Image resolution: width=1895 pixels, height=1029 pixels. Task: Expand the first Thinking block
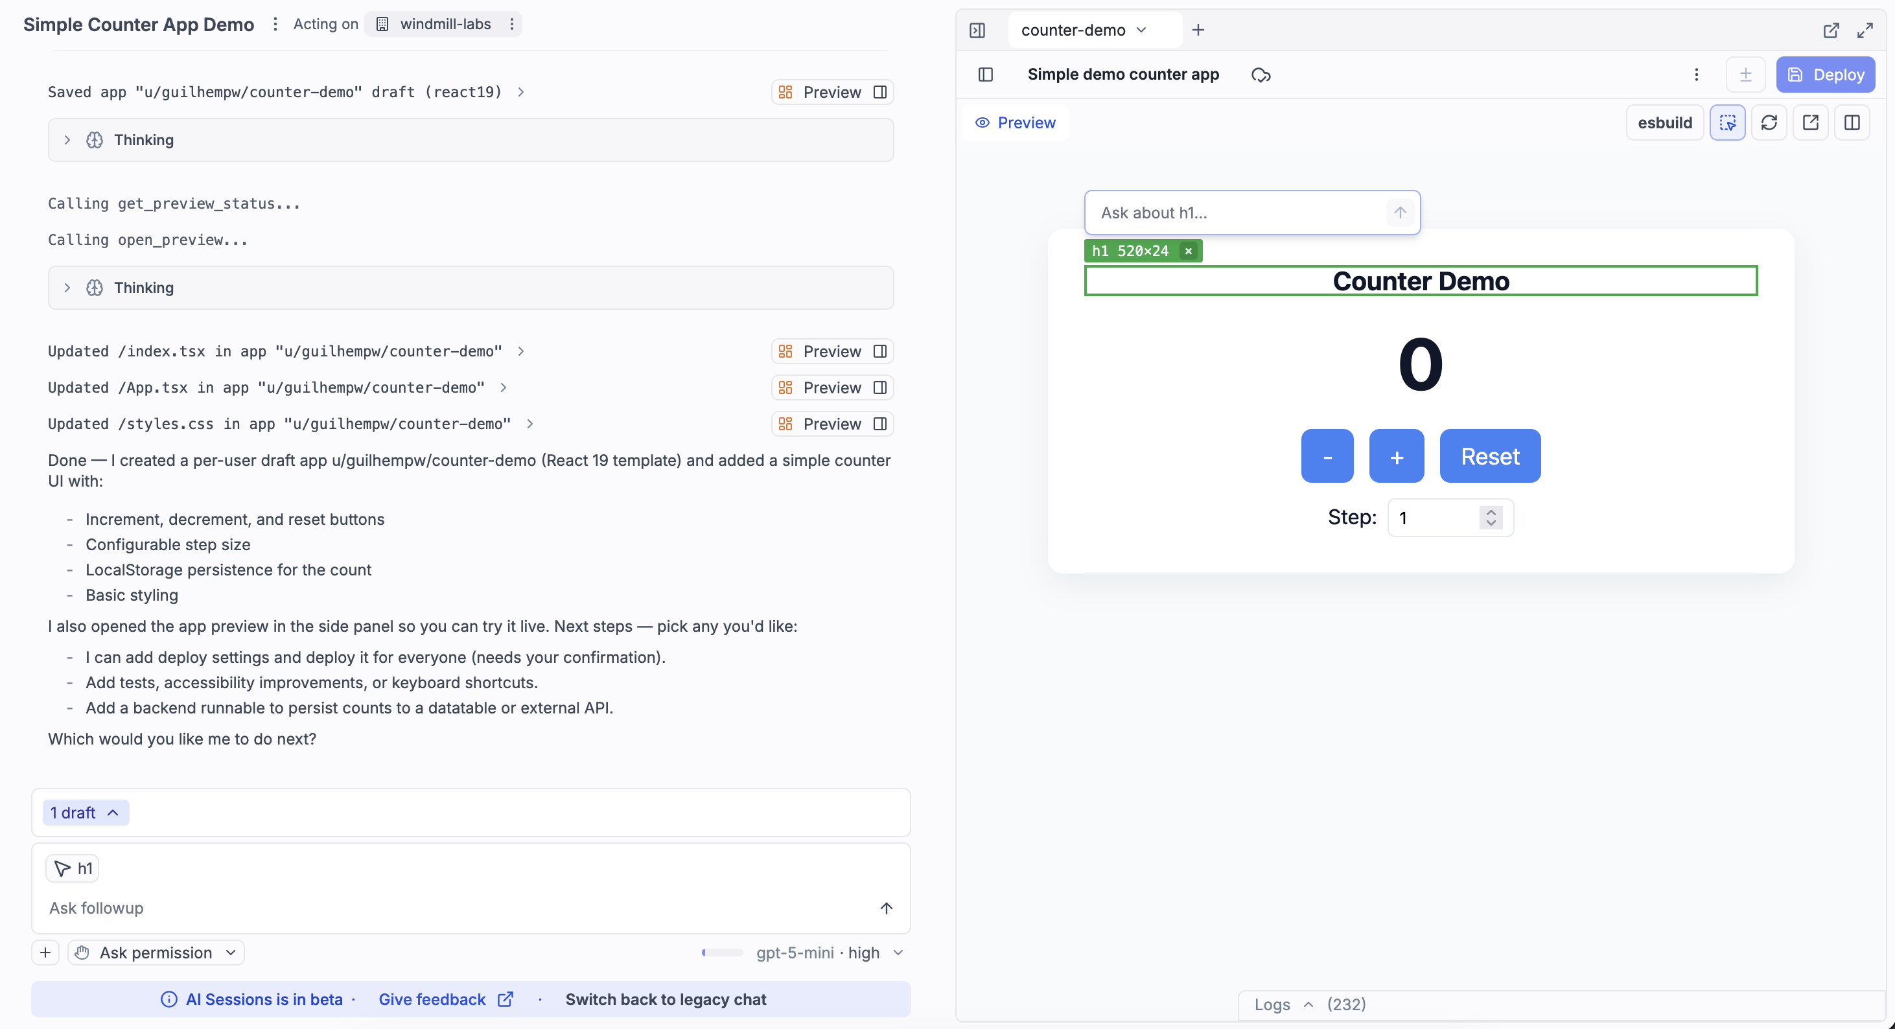pyautogui.click(x=471, y=140)
